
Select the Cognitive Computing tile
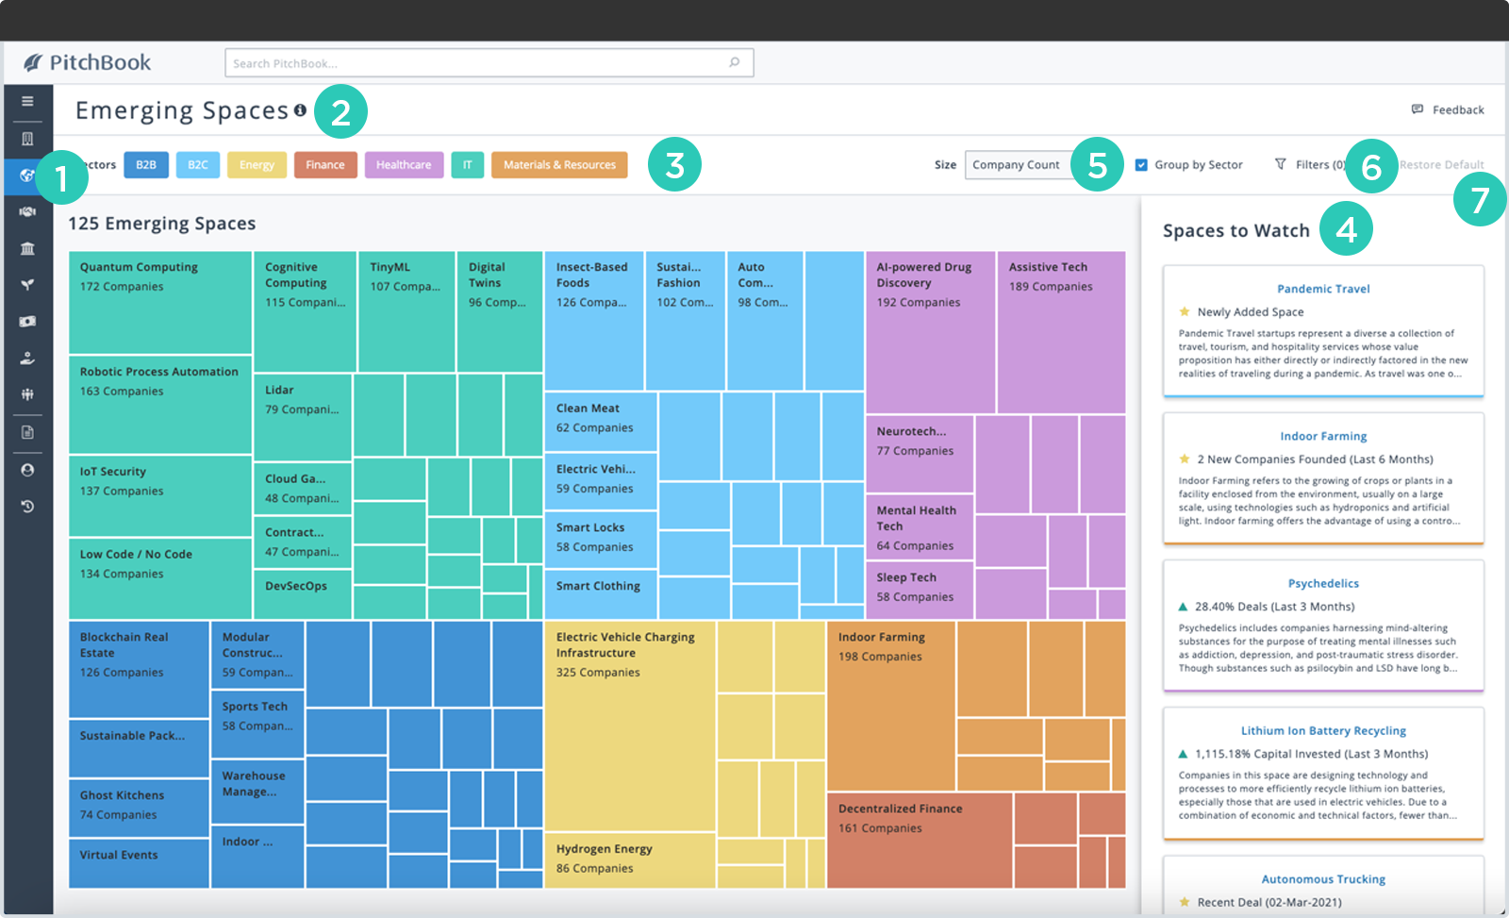click(x=306, y=311)
